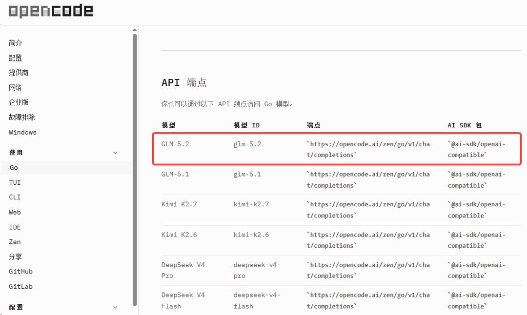Click the Kimi K2.7 model name cell

(179, 204)
